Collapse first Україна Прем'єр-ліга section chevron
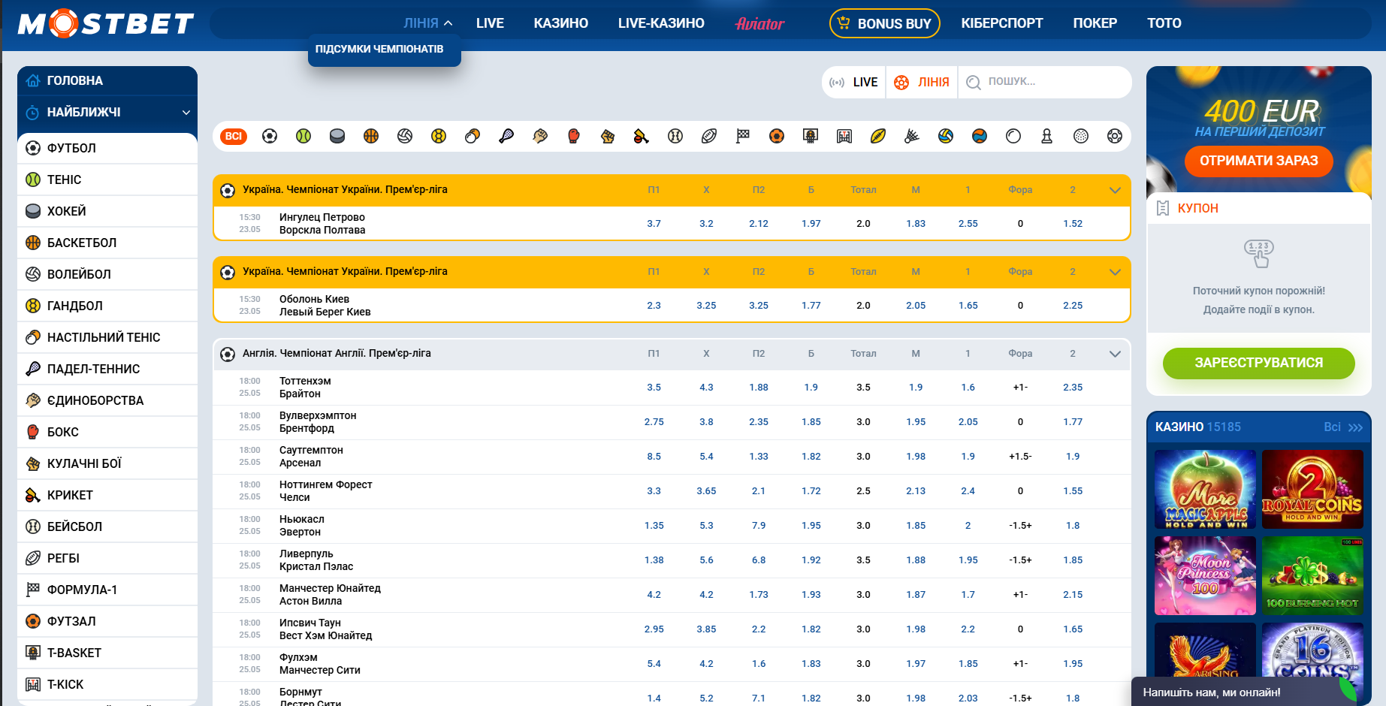 (1115, 190)
